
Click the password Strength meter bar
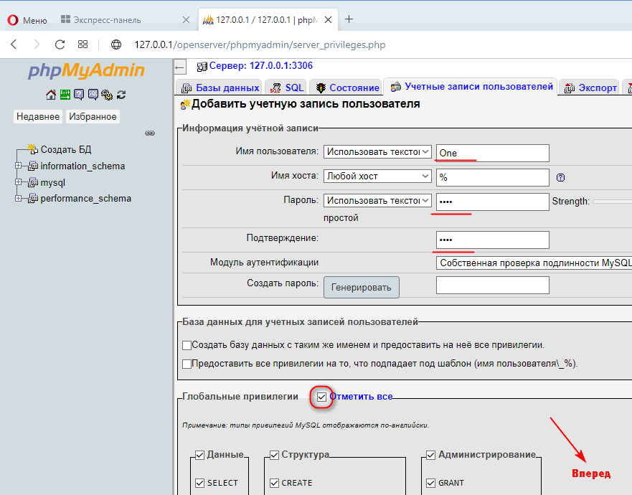click(612, 201)
